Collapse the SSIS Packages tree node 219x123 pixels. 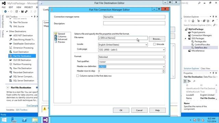pos(185,38)
